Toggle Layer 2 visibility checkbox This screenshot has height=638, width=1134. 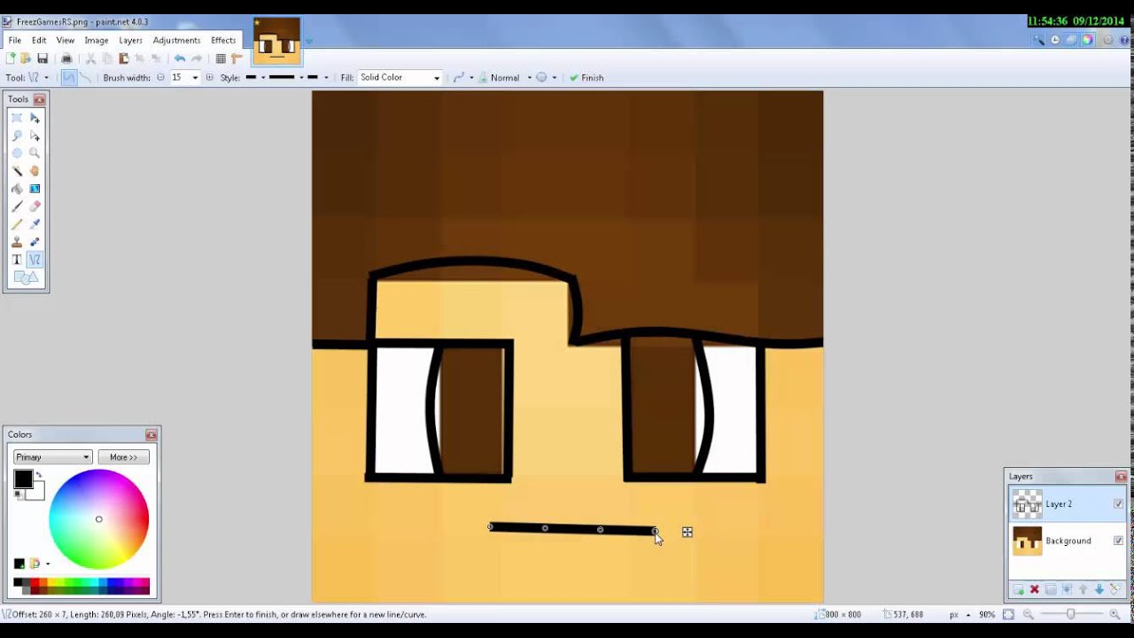pos(1118,504)
